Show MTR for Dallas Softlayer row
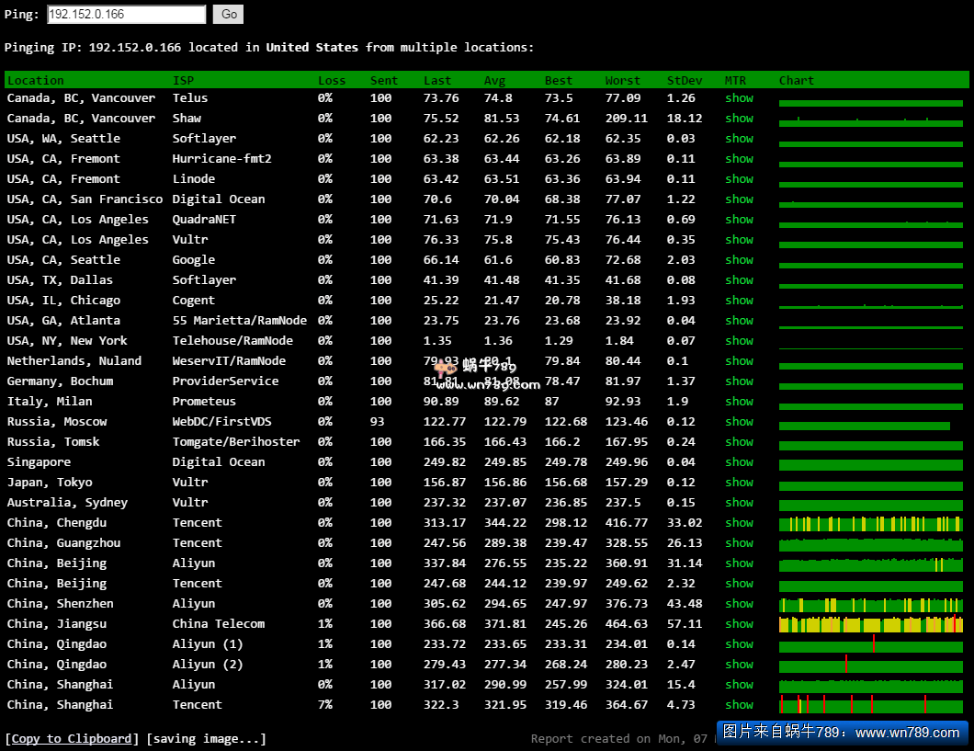This screenshot has width=974, height=751. click(739, 280)
